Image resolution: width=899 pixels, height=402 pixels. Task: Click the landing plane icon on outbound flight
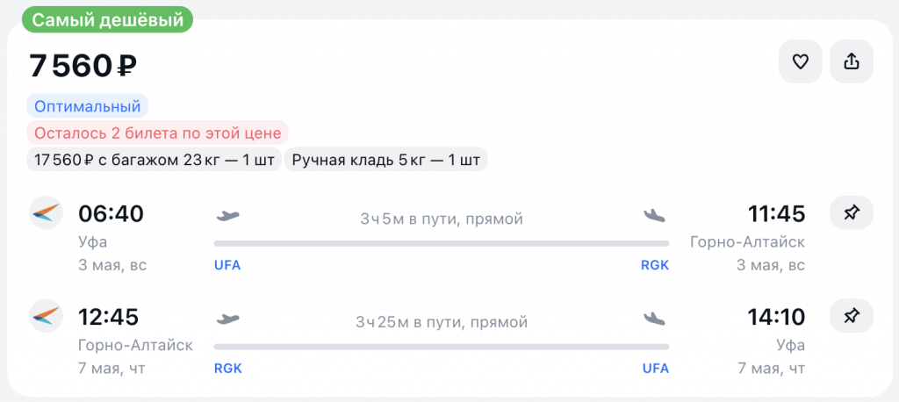655,215
